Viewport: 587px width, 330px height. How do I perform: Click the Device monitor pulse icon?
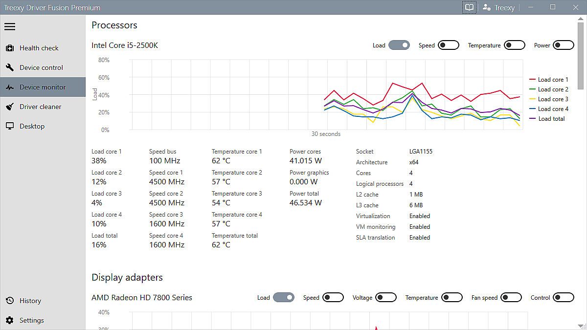coord(10,88)
